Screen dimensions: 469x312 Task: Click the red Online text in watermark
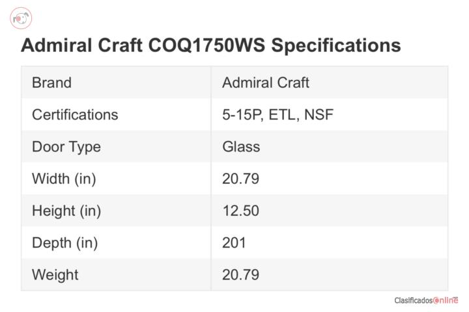click(x=446, y=300)
